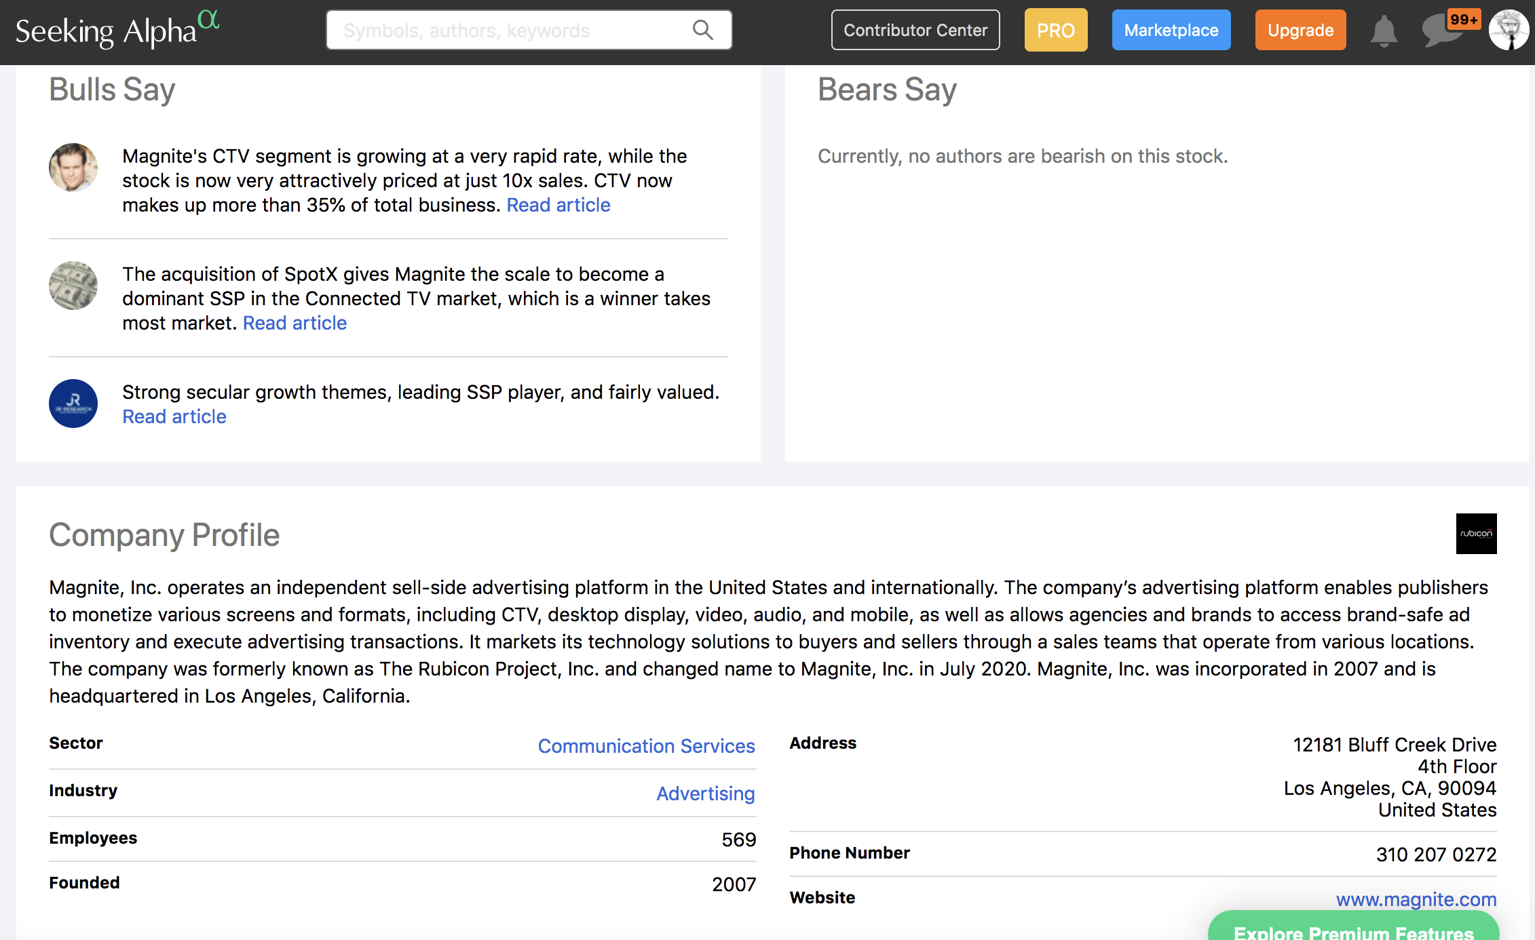Open the money-image author avatar
Viewport: 1535px width, 940px height.
[x=73, y=286]
